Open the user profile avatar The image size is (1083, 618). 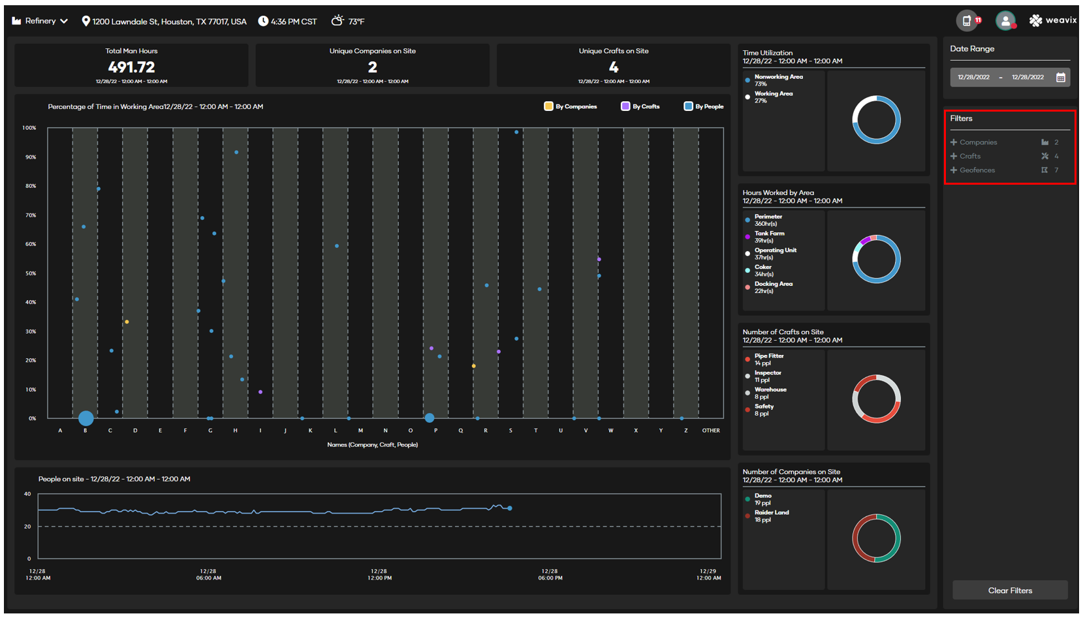pos(1005,21)
